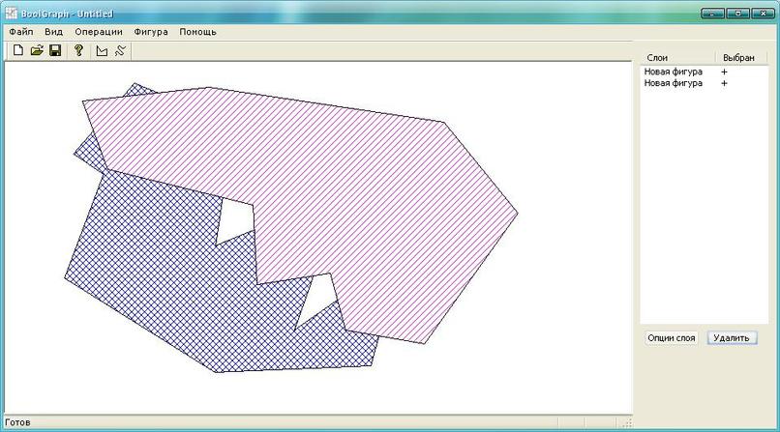Open the Файл menu
Screen dimensions: 780x432
click(21, 32)
